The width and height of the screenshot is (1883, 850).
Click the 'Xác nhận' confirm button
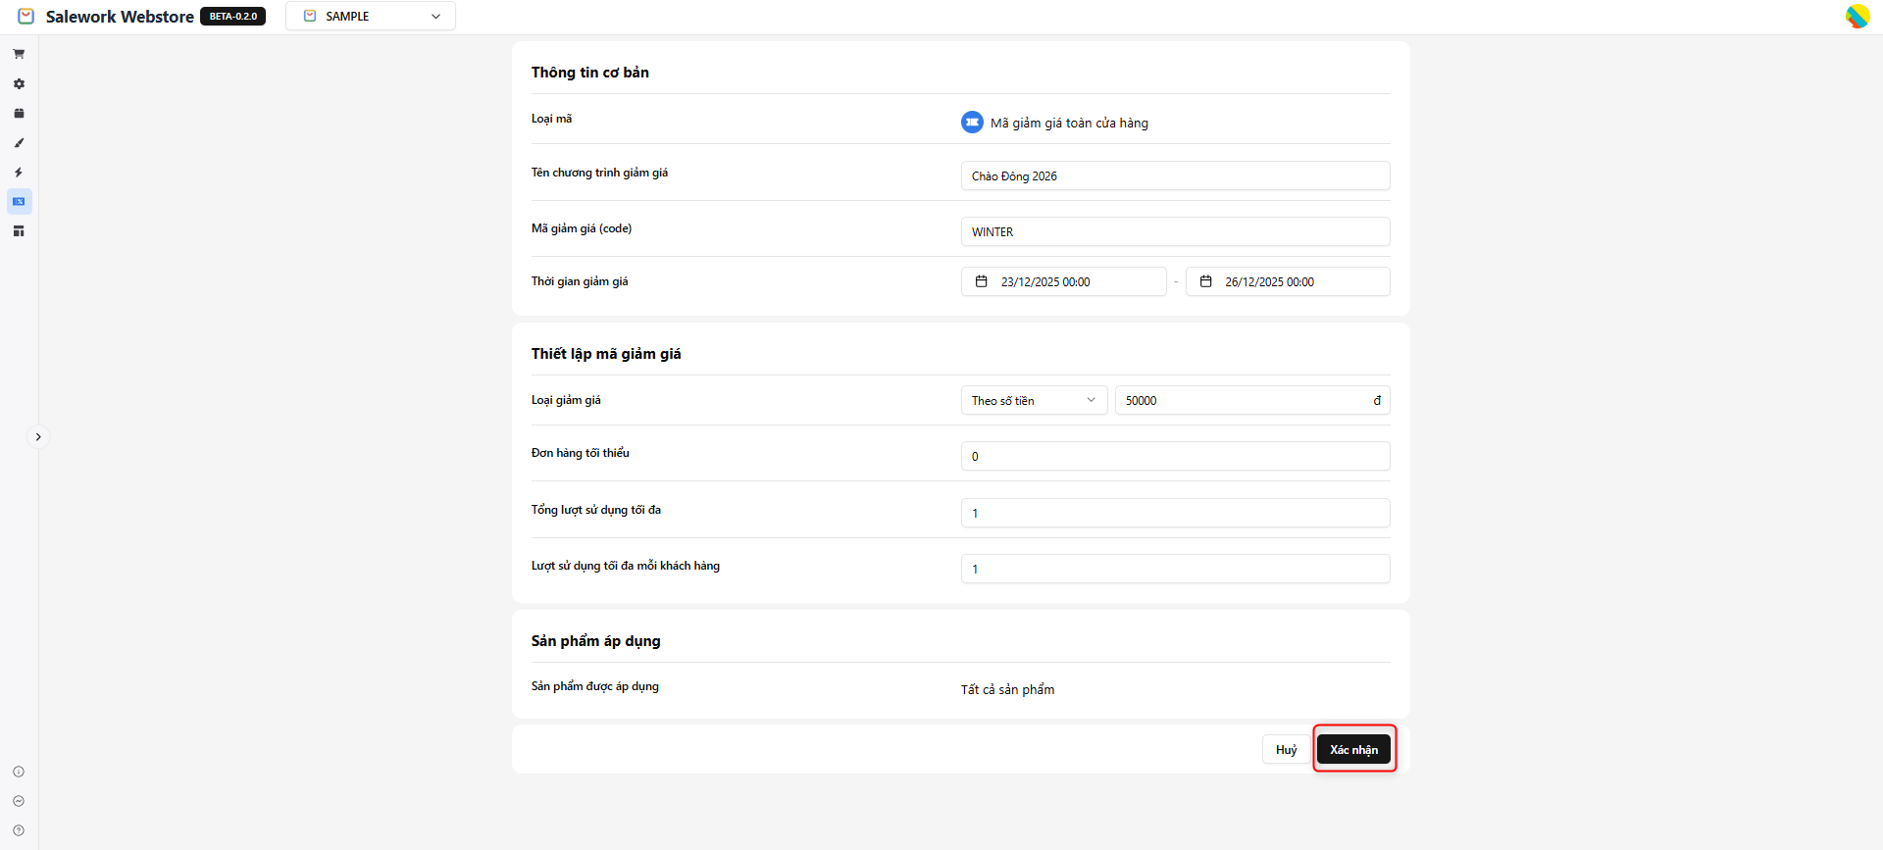1353,749
